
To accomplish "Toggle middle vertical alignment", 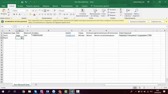I will click(43, 10).
